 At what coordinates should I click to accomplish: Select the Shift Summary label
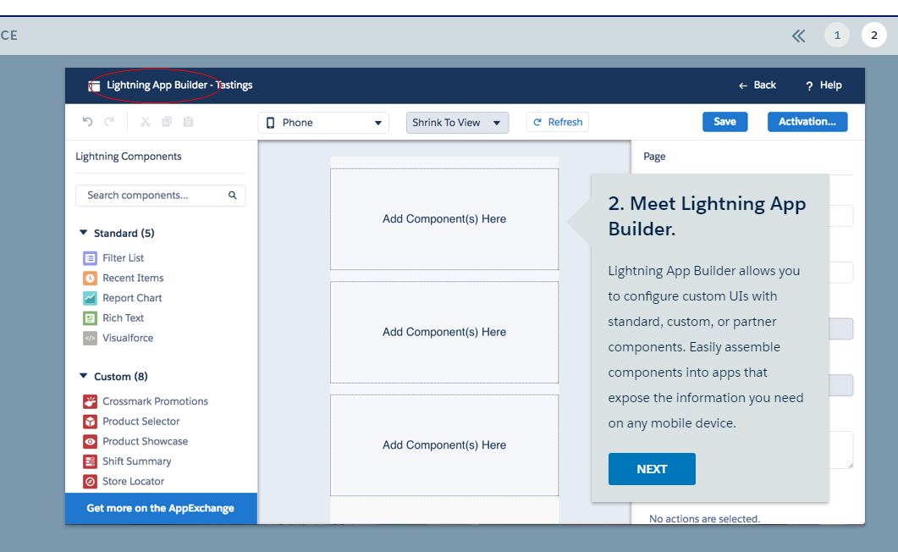coord(137,461)
